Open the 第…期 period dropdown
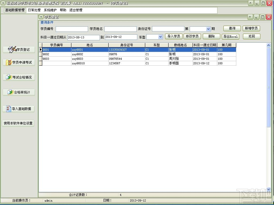The height and width of the screenshot is (205, 274). pyautogui.click(x=208, y=29)
